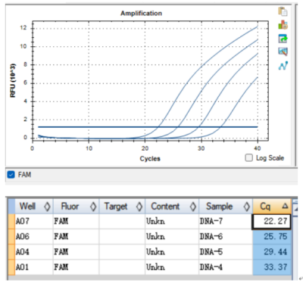Select the Cq value 22.27 cell

tap(271, 222)
